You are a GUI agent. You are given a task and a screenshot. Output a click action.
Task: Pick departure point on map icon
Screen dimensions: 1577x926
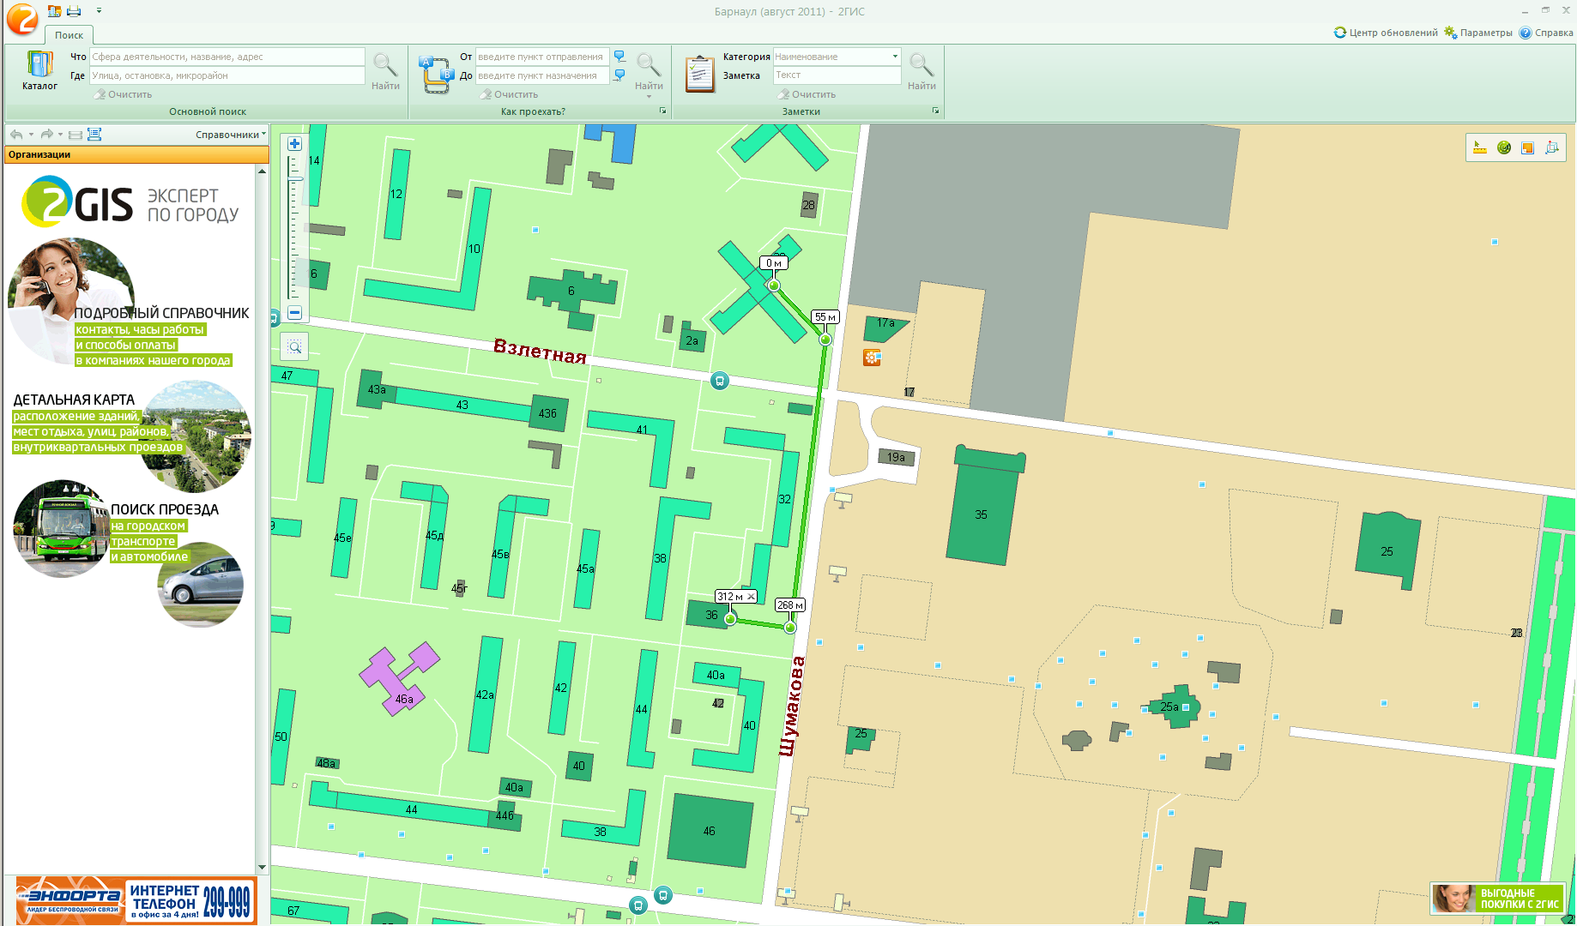tap(619, 57)
